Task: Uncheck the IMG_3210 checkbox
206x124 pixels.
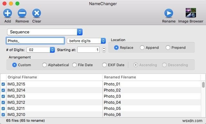Action: 3,115
